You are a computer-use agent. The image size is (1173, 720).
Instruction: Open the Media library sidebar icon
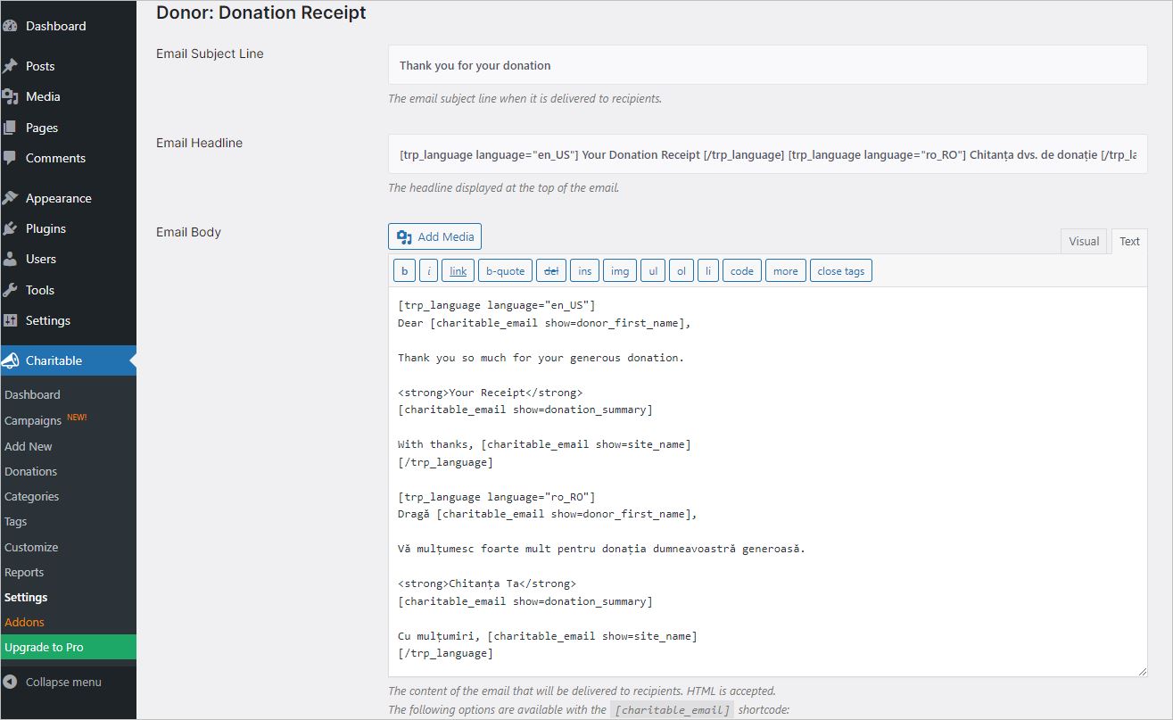point(18,96)
